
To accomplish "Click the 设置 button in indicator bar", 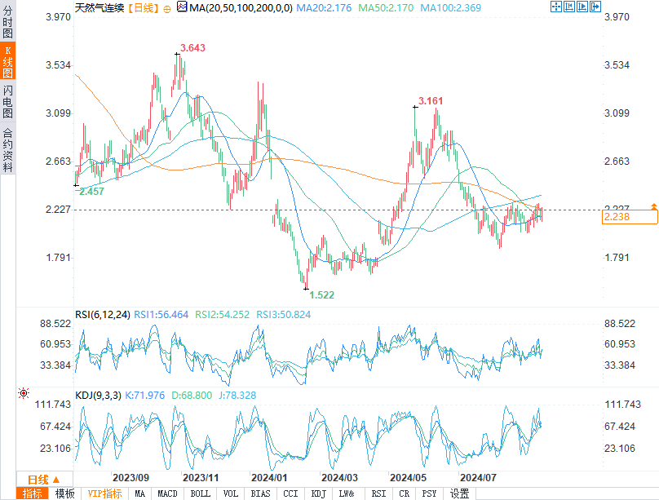I will (x=459, y=493).
